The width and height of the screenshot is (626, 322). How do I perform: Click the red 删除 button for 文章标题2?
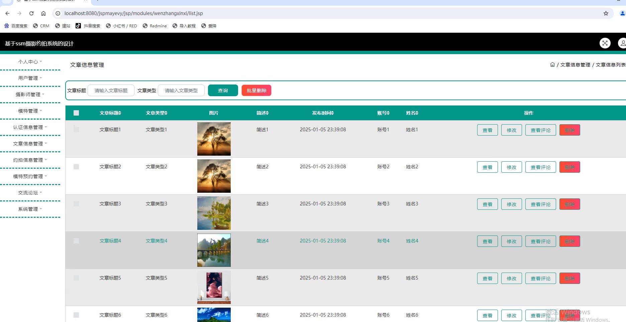(x=570, y=167)
